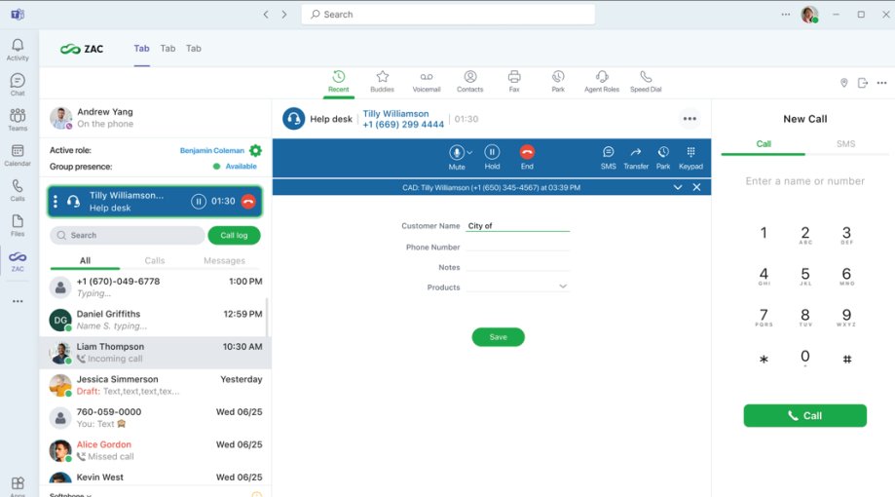Open the Agent Roles section

click(602, 81)
